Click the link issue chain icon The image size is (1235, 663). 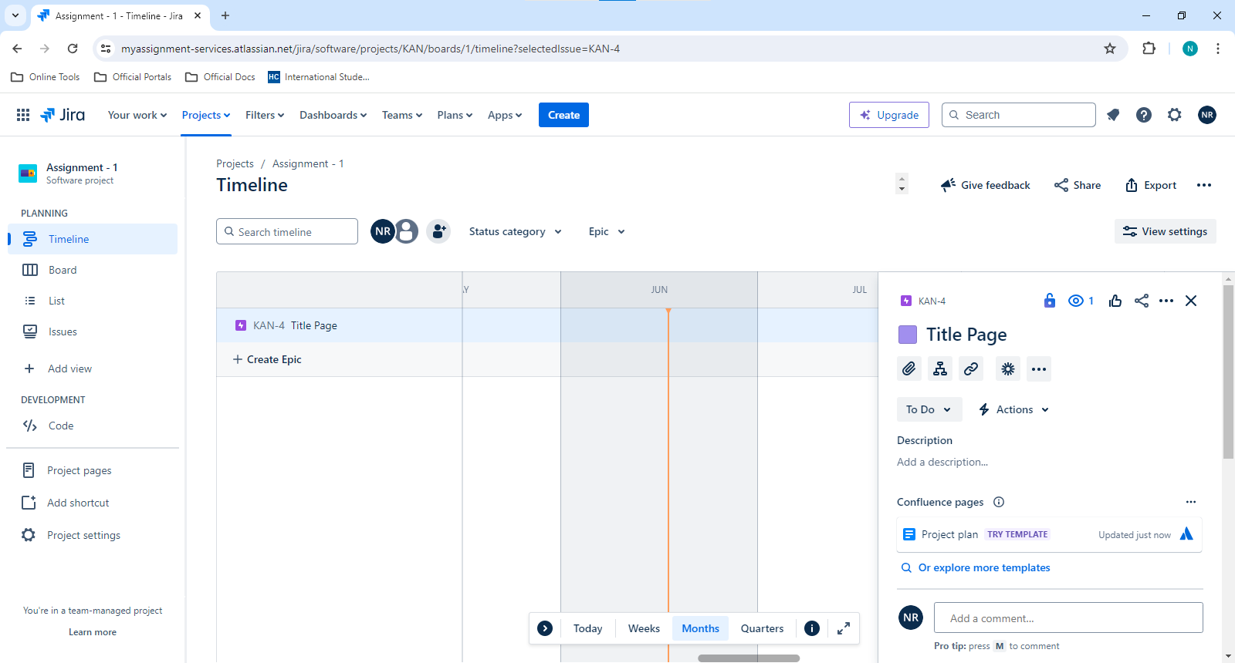pyautogui.click(x=971, y=369)
